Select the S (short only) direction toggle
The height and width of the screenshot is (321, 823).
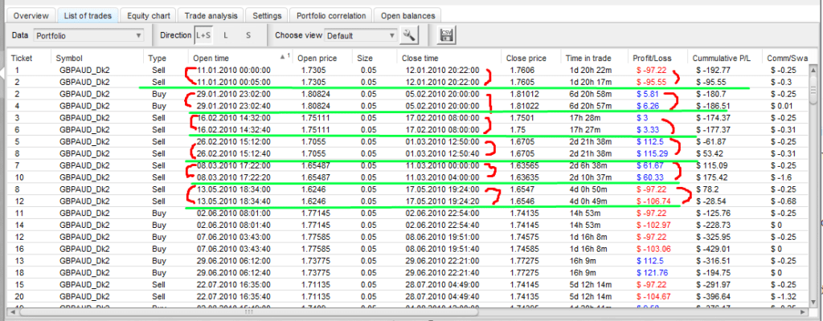248,35
